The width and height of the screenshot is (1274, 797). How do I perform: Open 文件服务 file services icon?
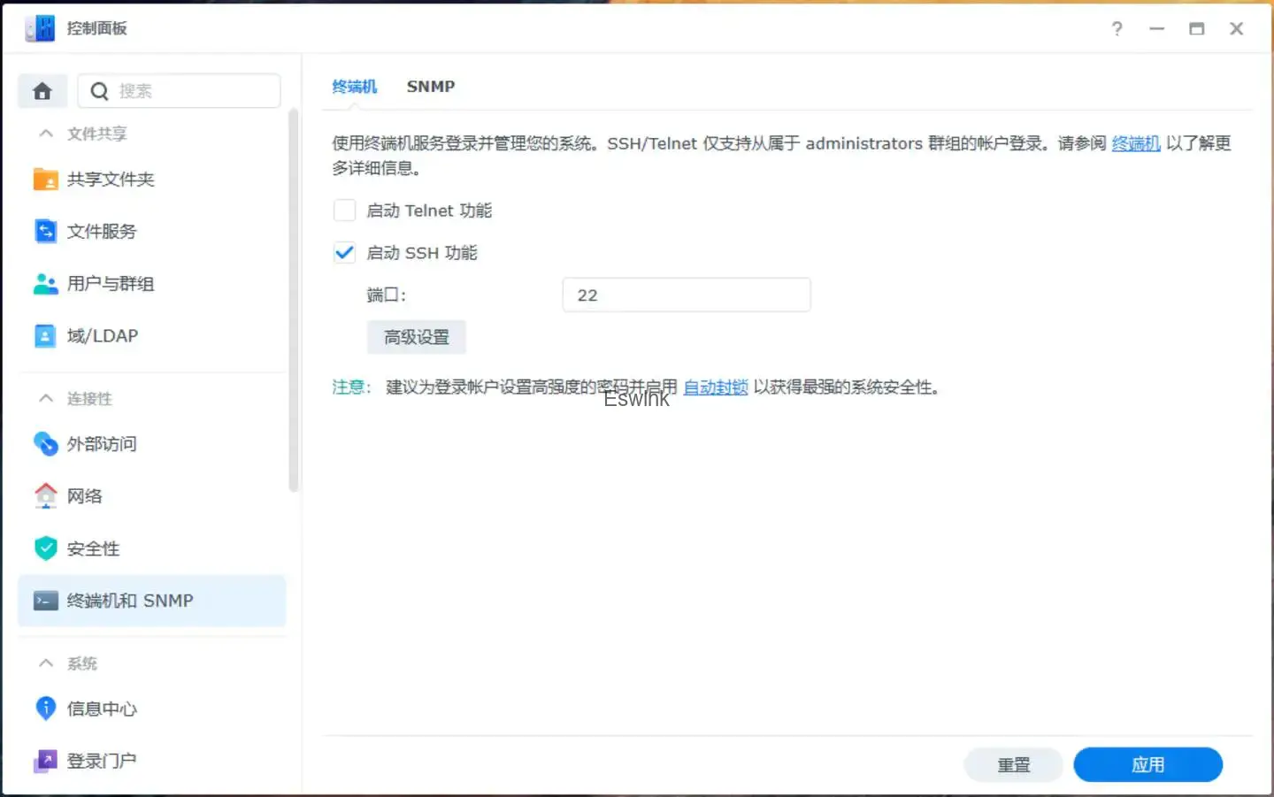pos(45,232)
